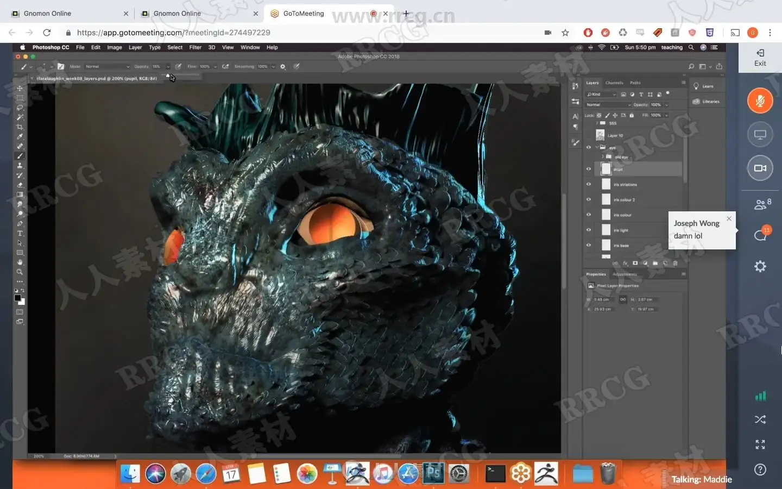Hide the iris striations layer
The height and width of the screenshot is (489, 782).
pyautogui.click(x=588, y=184)
